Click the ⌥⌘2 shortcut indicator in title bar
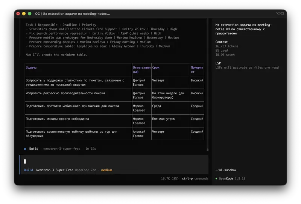The image size is (301, 204). [x=280, y=14]
